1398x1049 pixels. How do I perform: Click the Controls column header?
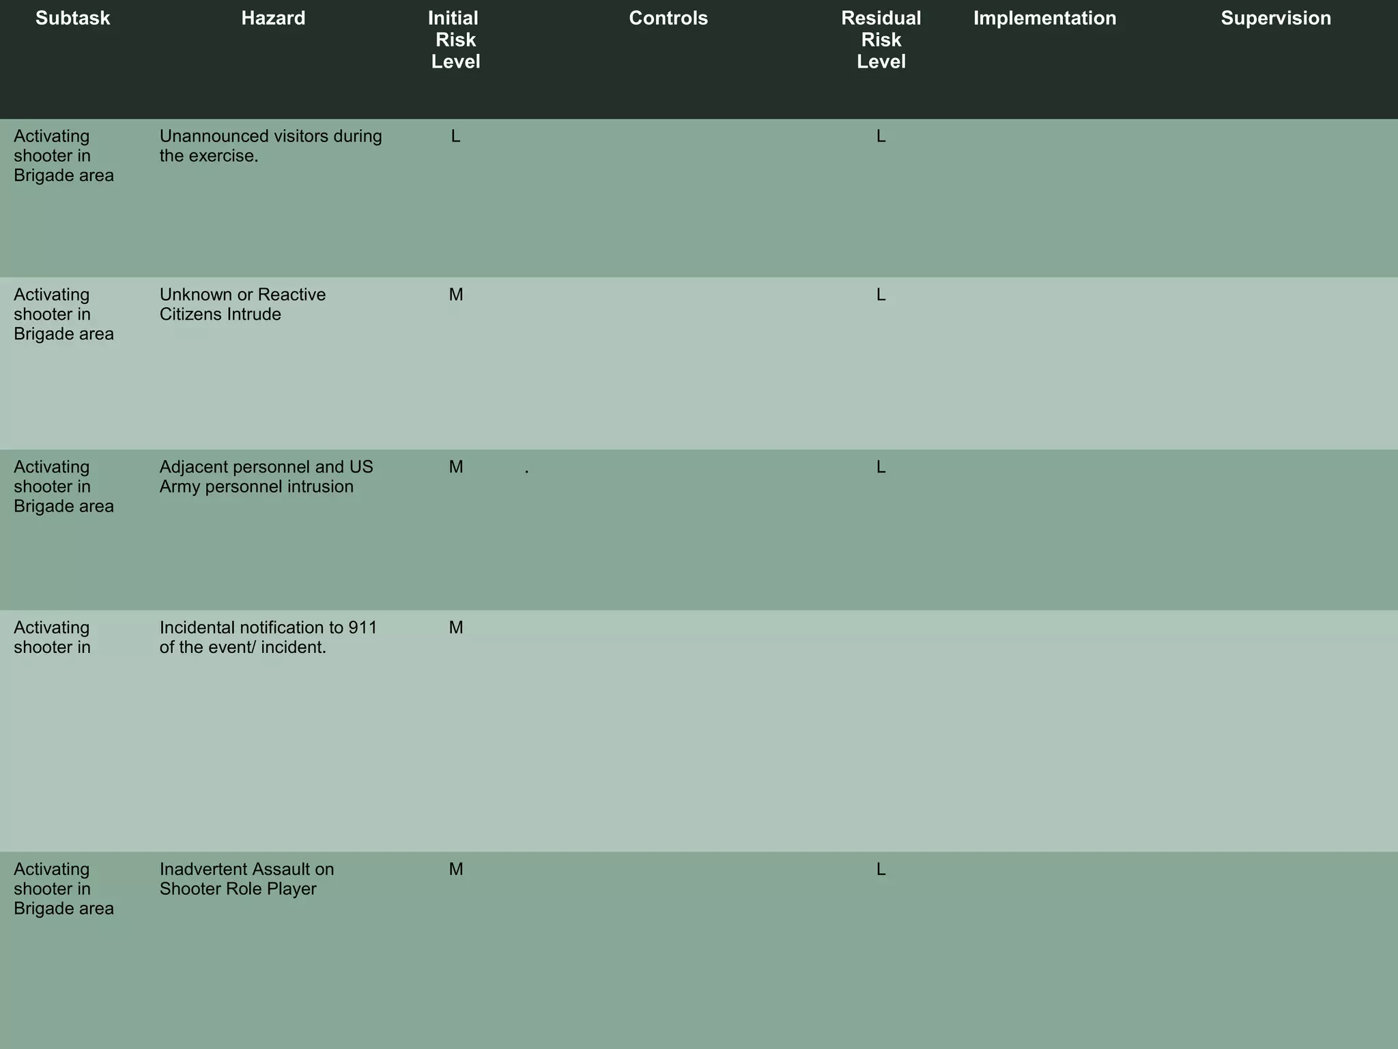coord(668,18)
